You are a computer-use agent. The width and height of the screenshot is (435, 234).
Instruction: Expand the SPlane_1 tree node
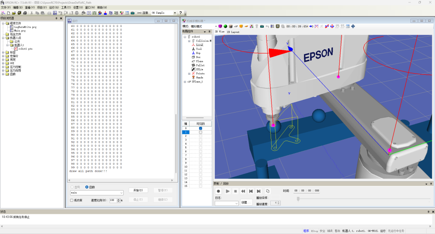click(185, 82)
